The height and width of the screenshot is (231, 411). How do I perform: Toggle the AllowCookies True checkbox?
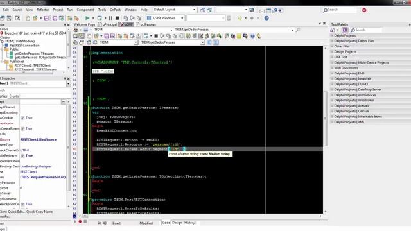pyautogui.click(x=22, y=118)
